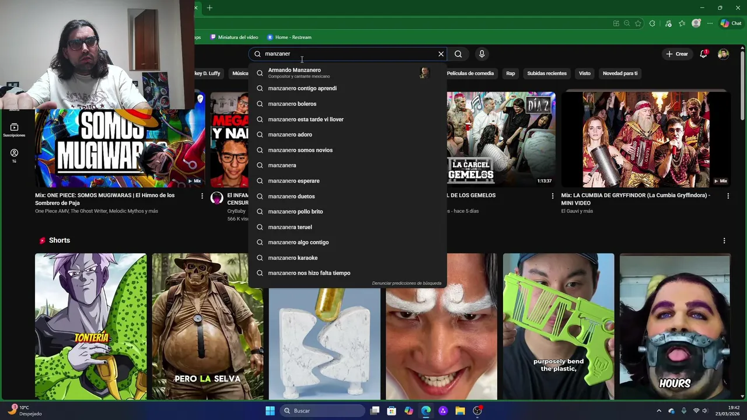
Task: Open the media control music icon in Edge
Action: pos(668,23)
